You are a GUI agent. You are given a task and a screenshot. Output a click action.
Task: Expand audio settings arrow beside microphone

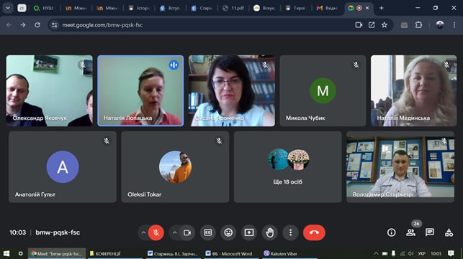point(143,232)
